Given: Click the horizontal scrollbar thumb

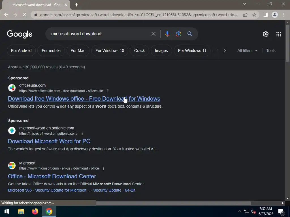Looking at the screenshot, I should (x=174, y=203).
